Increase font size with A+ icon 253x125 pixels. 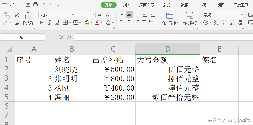(x=100, y=15)
